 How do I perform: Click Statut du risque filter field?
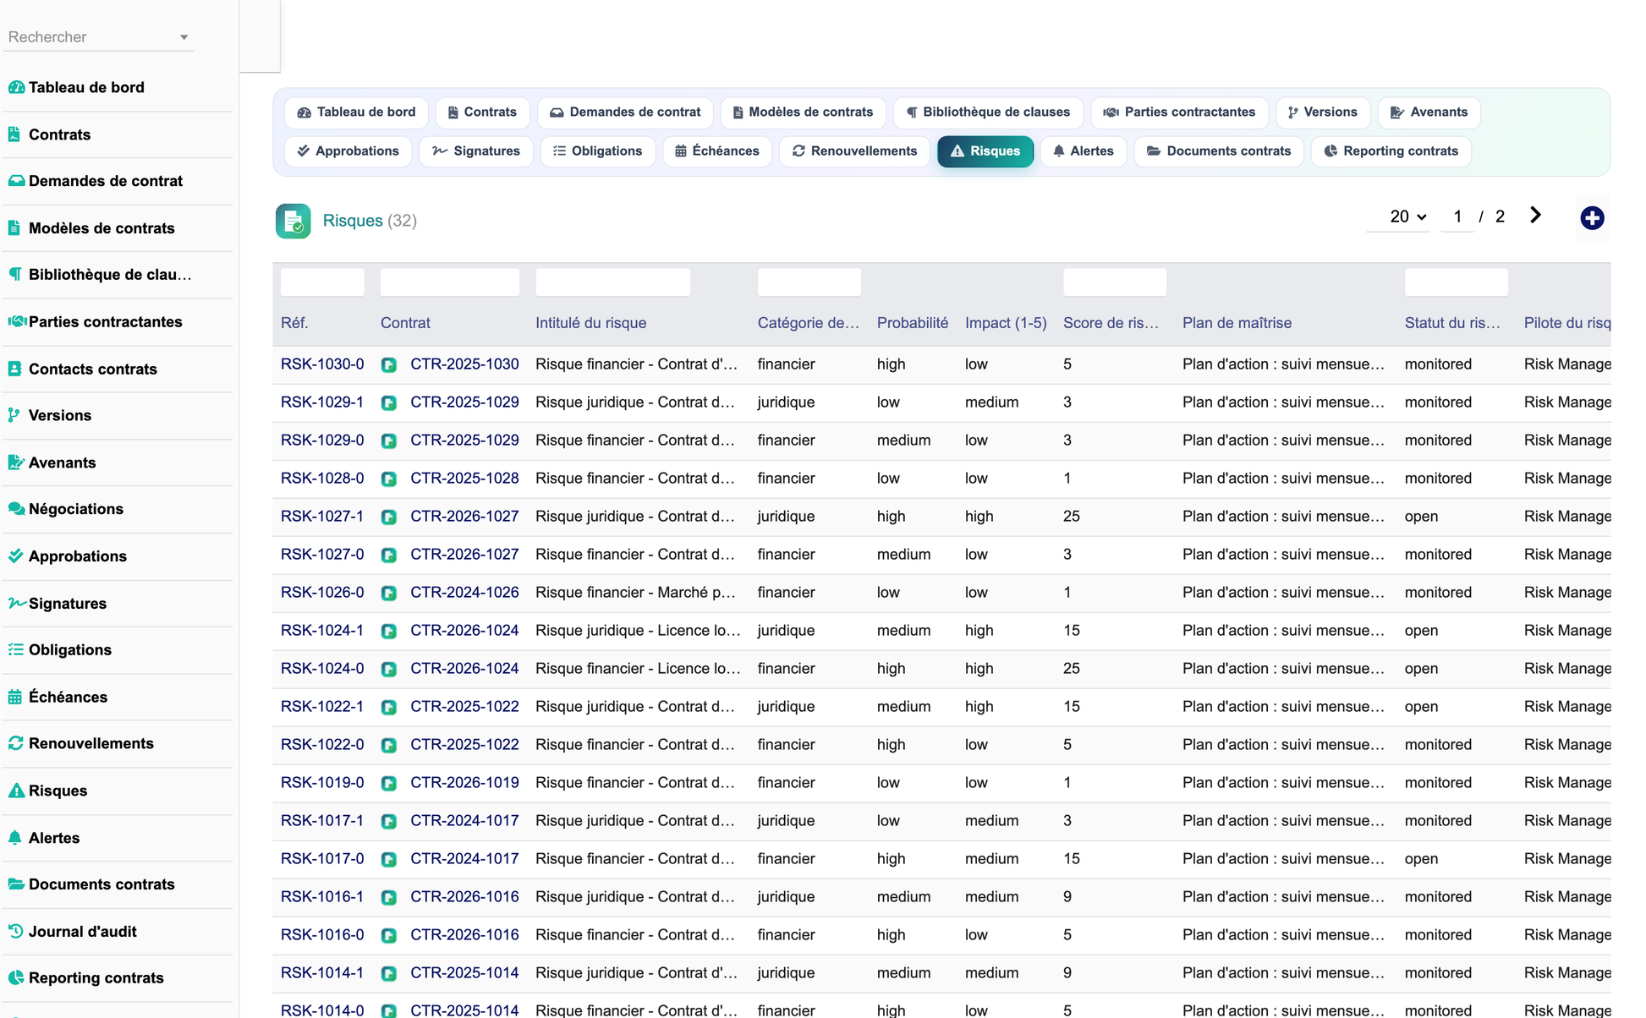click(1457, 282)
